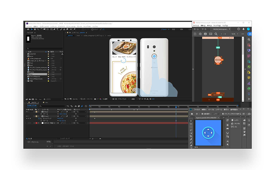Open parent dropdown for white solid layer
This screenshot has height=170, width=273.
click(81, 123)
